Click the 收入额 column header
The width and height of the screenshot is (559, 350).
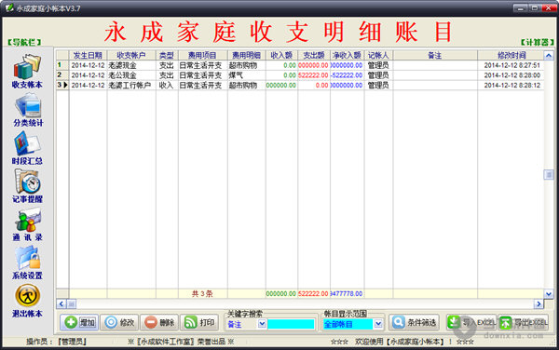coord(281,55)
